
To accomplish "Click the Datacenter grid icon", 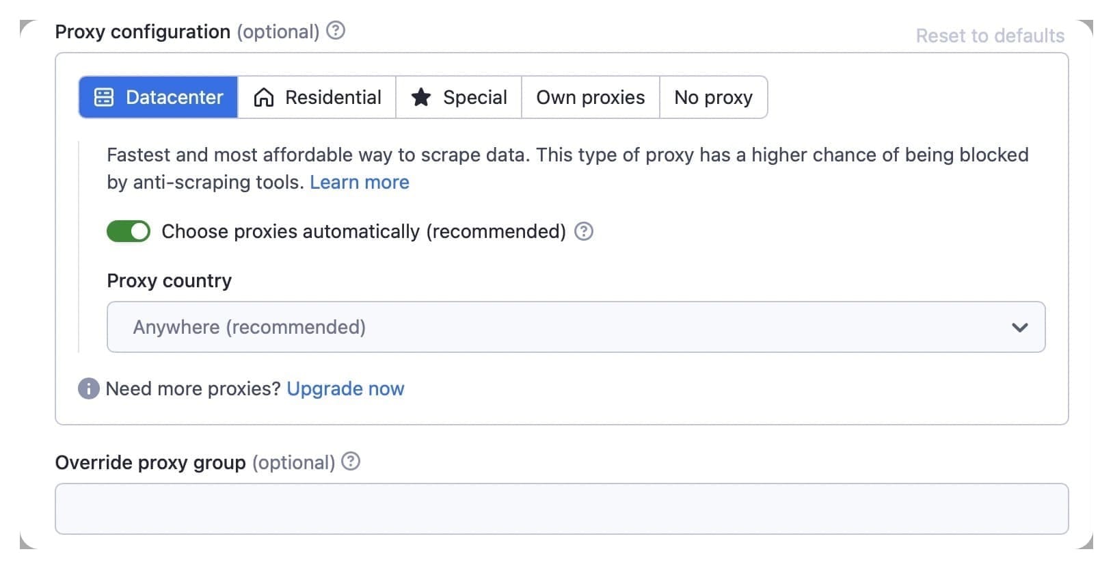I will (104, 97).
